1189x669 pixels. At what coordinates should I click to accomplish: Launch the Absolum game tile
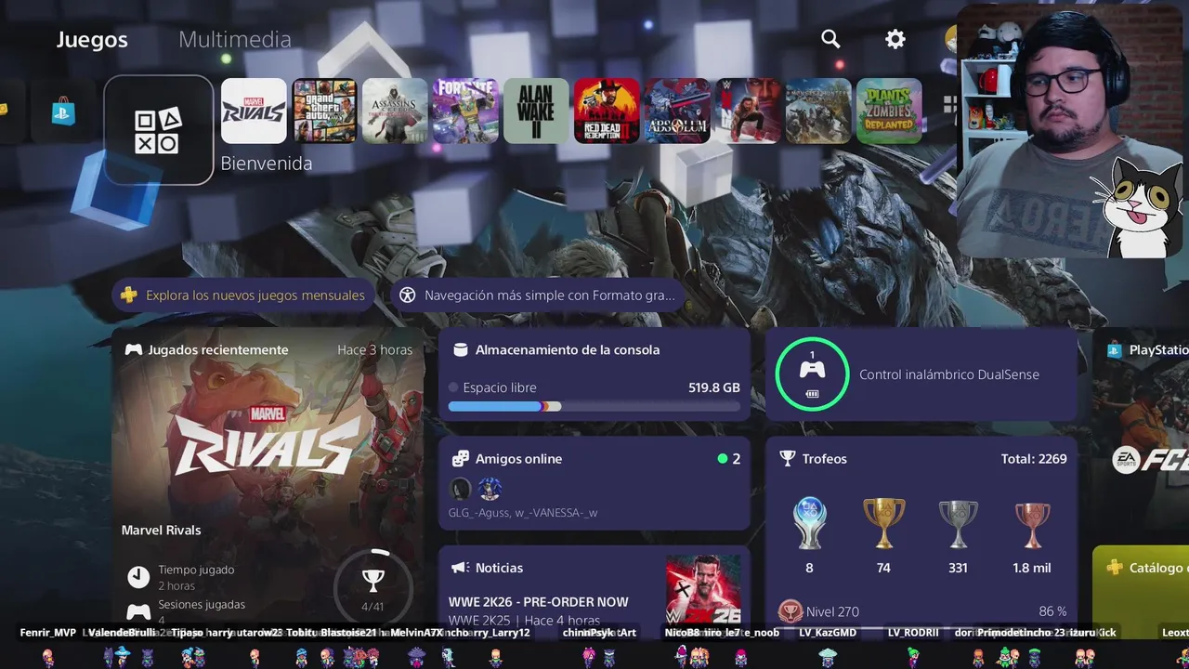pyautogui.click(x=677, y=111)
